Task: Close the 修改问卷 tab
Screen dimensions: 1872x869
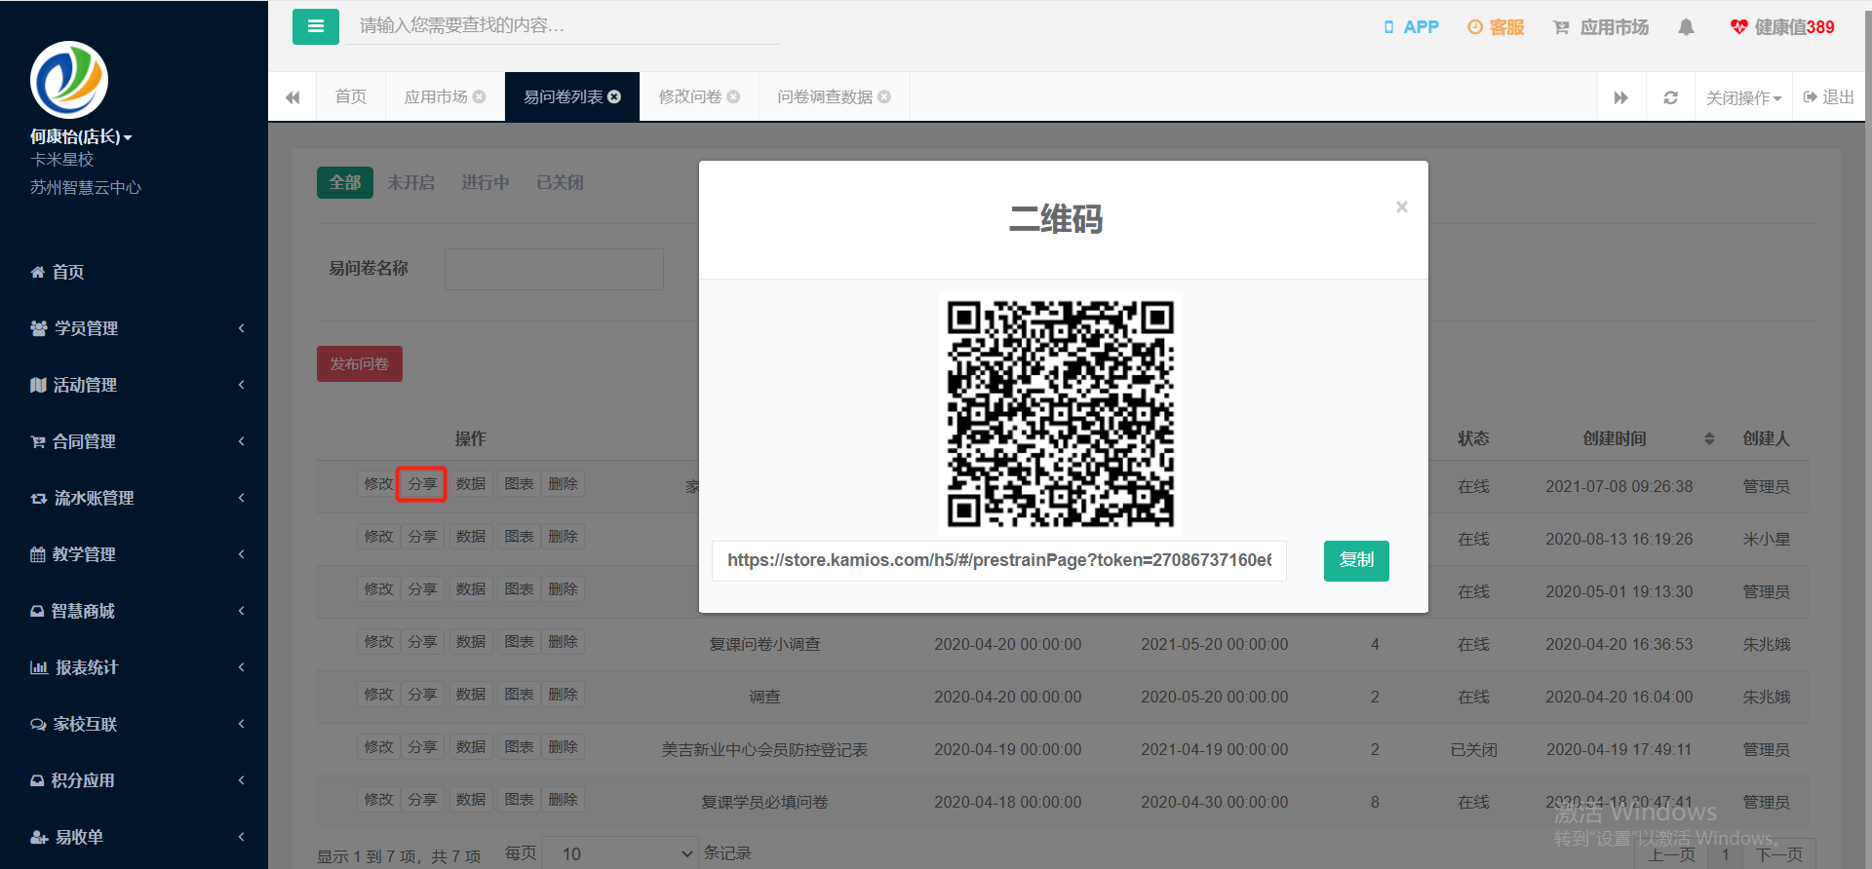Action: [733, 96]
